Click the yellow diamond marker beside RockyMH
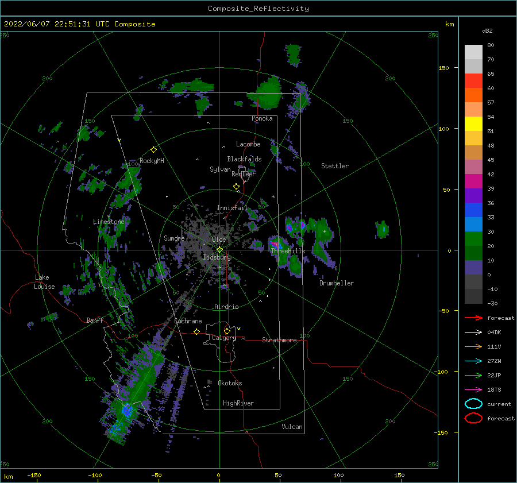517x483 pixels. [153, 150]
